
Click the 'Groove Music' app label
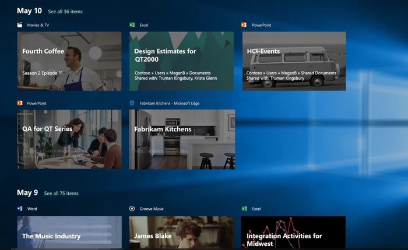tap(152, 209)
